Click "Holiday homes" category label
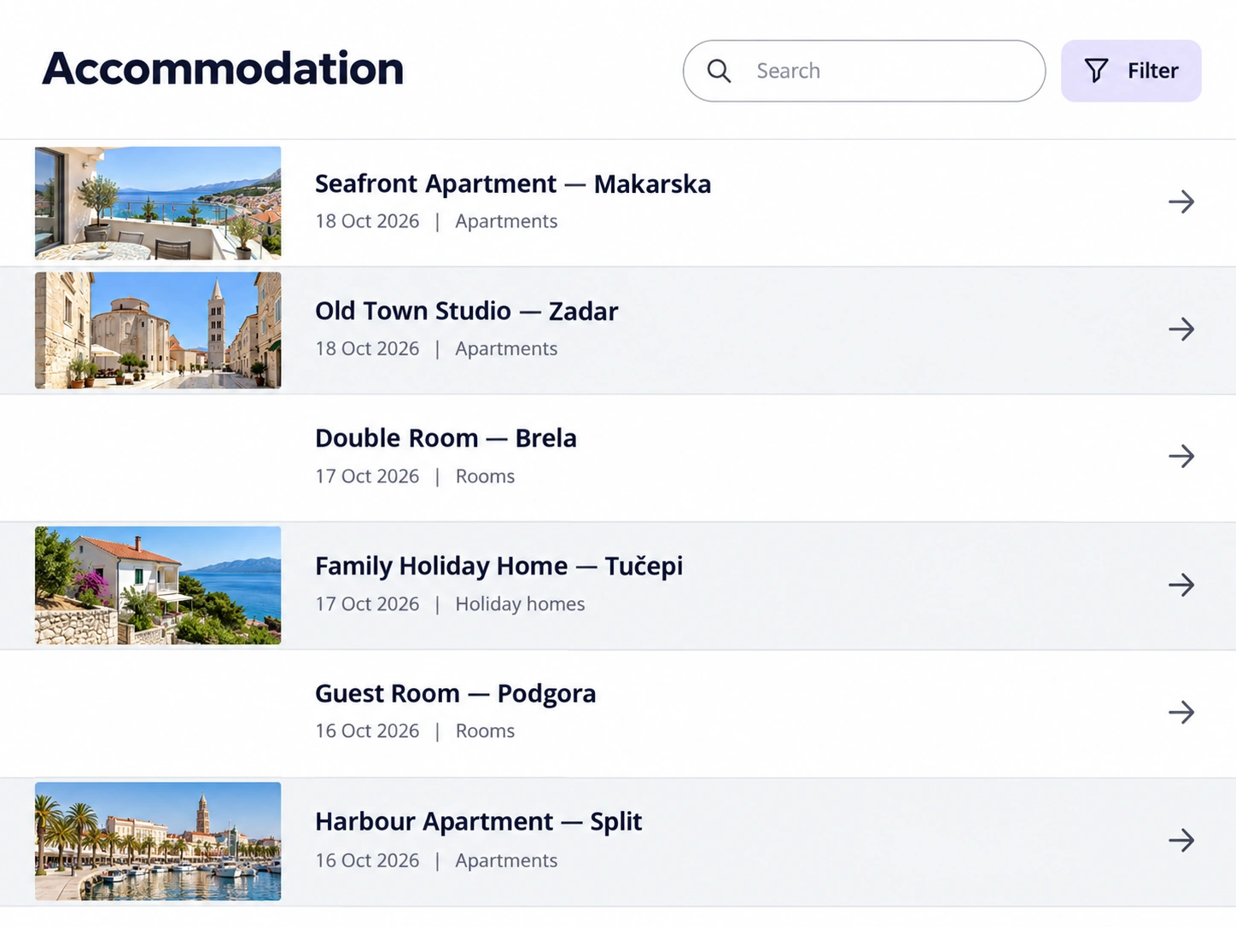 click(520, 603)
